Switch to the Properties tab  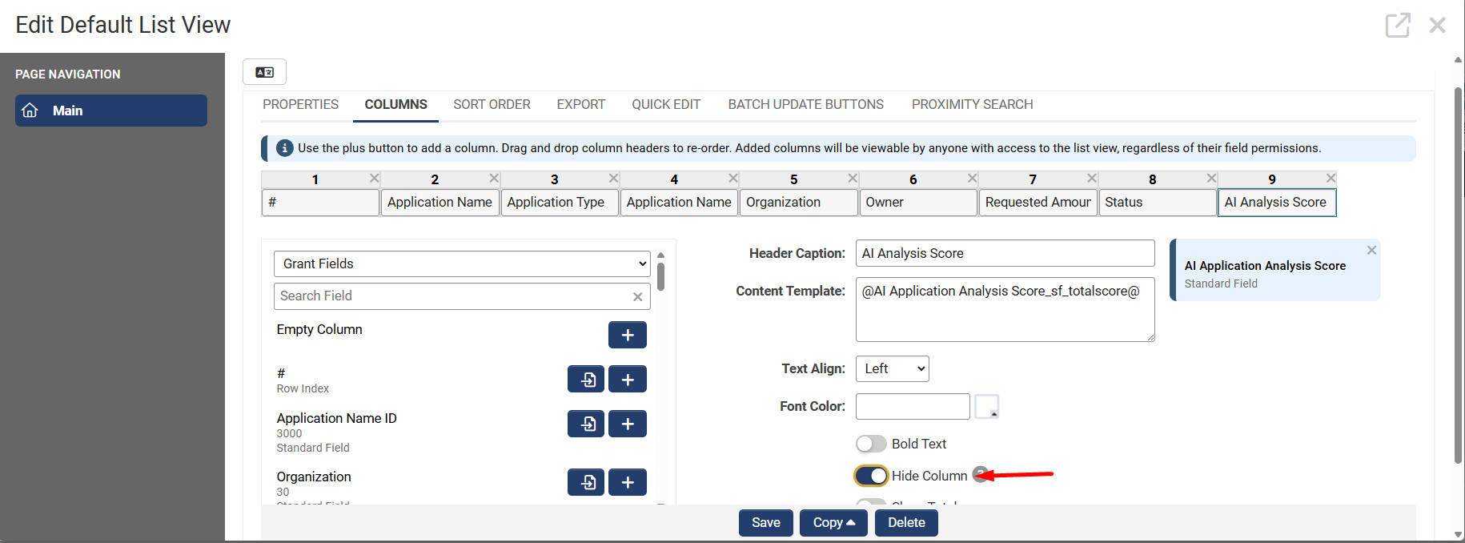pos(300,104)
